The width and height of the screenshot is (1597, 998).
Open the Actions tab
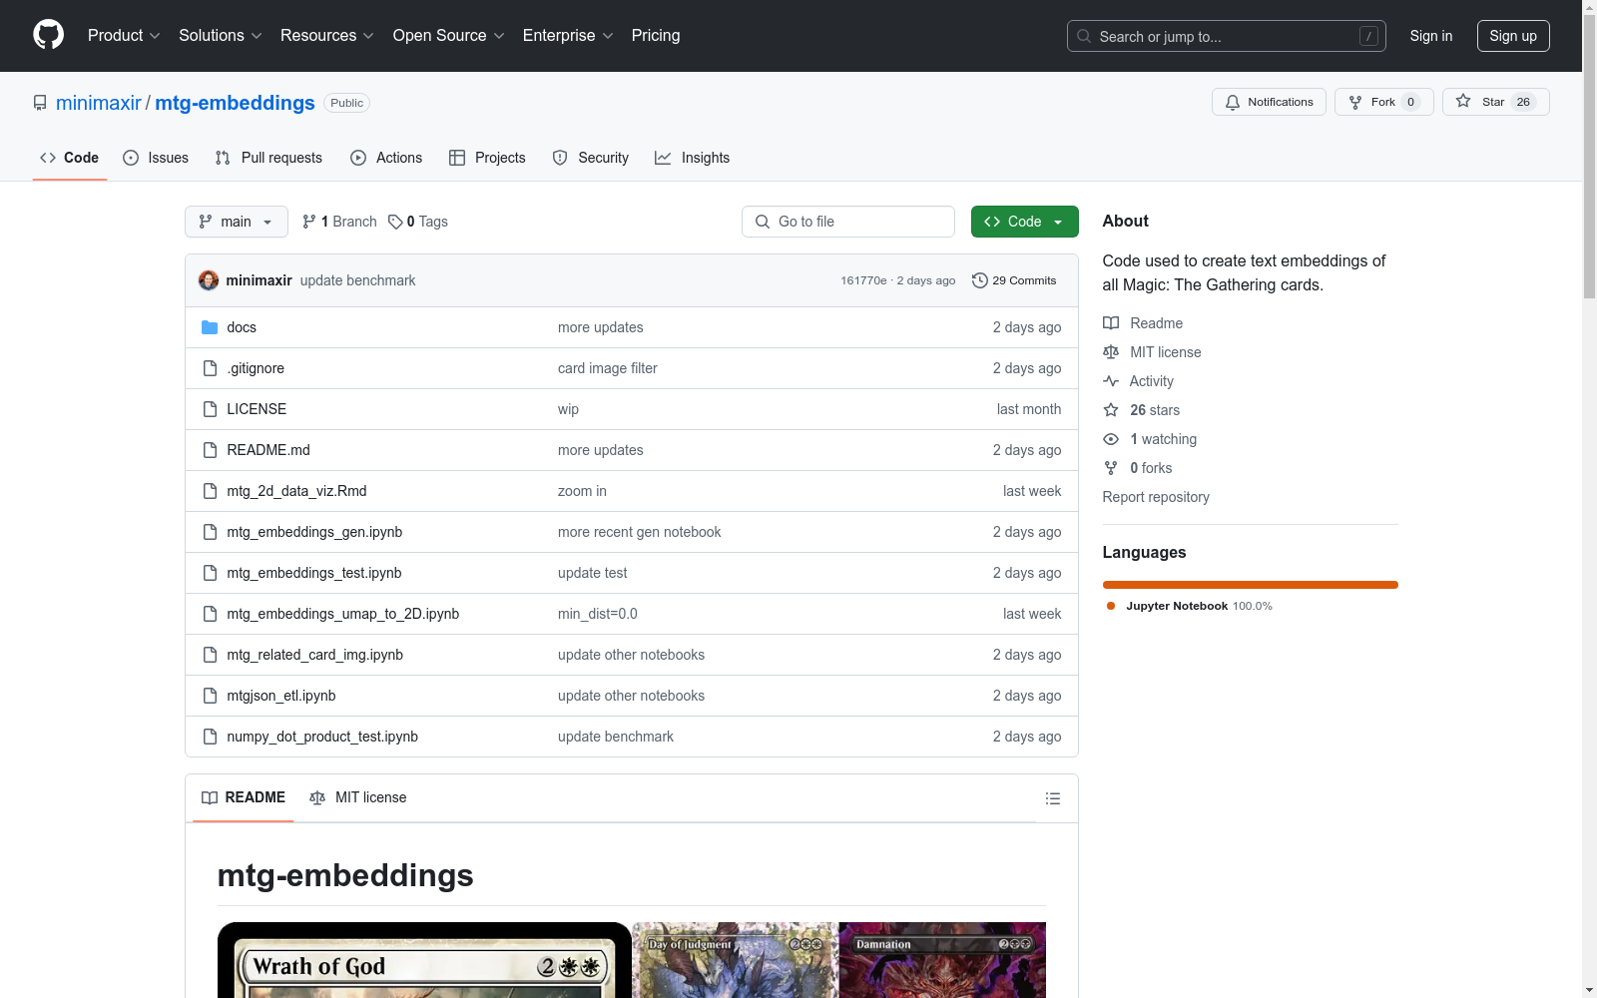(386, 158)
